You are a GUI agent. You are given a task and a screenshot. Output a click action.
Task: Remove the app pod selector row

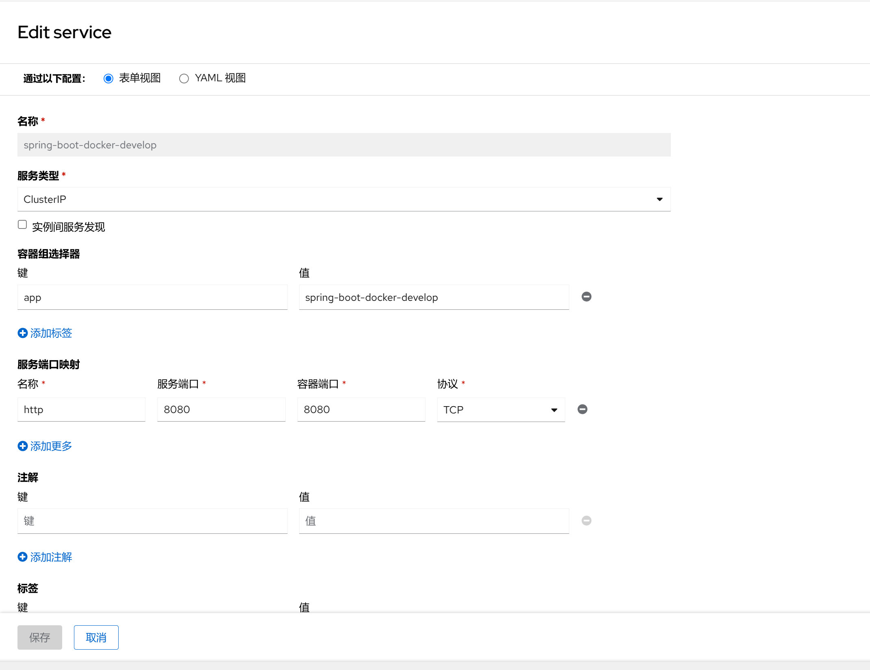click(x=586, y=297)
